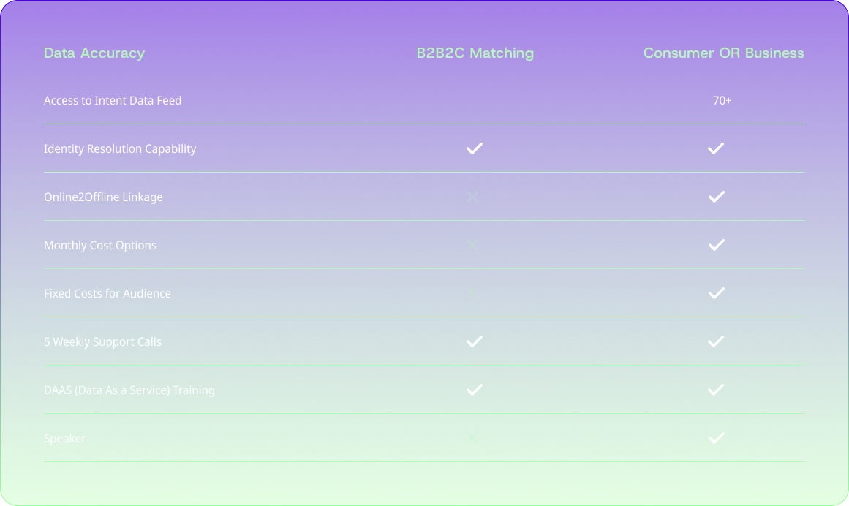Click Consumer OR Business checkmark for Monthly Cost Options
This screenshot has width=849, height=506.
click(716, 245)
